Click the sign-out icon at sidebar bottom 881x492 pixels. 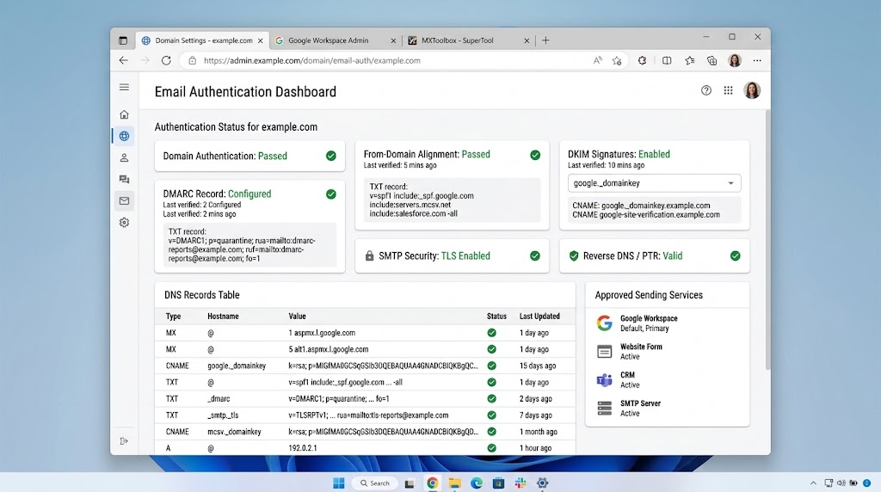point(124,441)
